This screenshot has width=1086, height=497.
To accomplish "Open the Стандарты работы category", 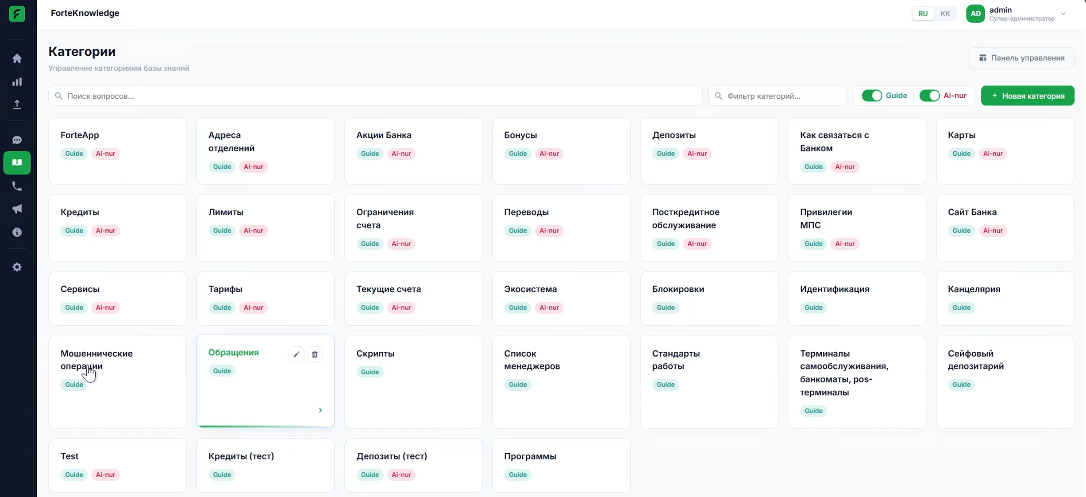I will click(x=709, y=381).
